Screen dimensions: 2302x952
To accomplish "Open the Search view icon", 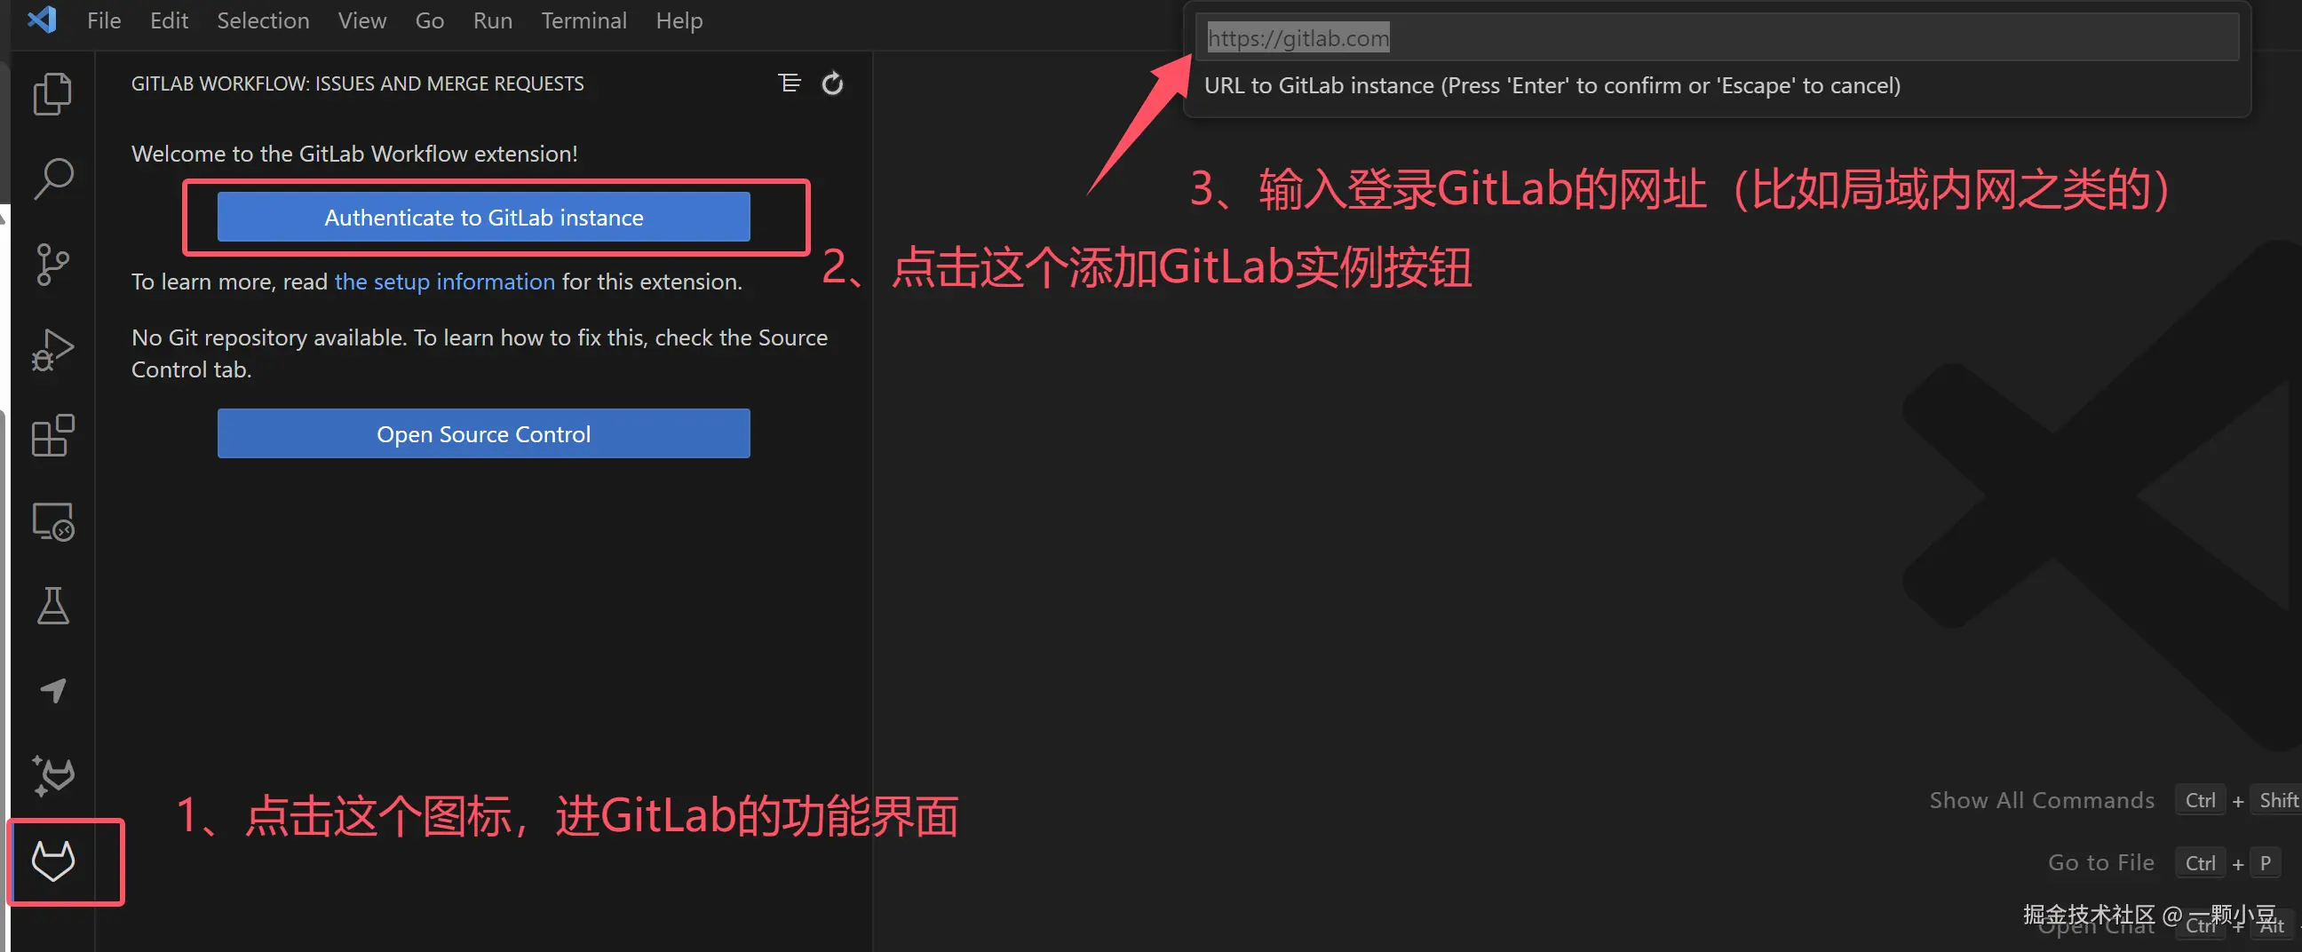I will pyautogui.click(x=52, y=178).
